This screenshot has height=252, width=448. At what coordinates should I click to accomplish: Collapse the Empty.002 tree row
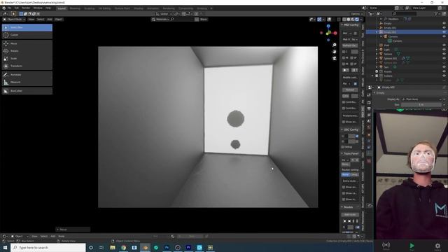point(377,32)
